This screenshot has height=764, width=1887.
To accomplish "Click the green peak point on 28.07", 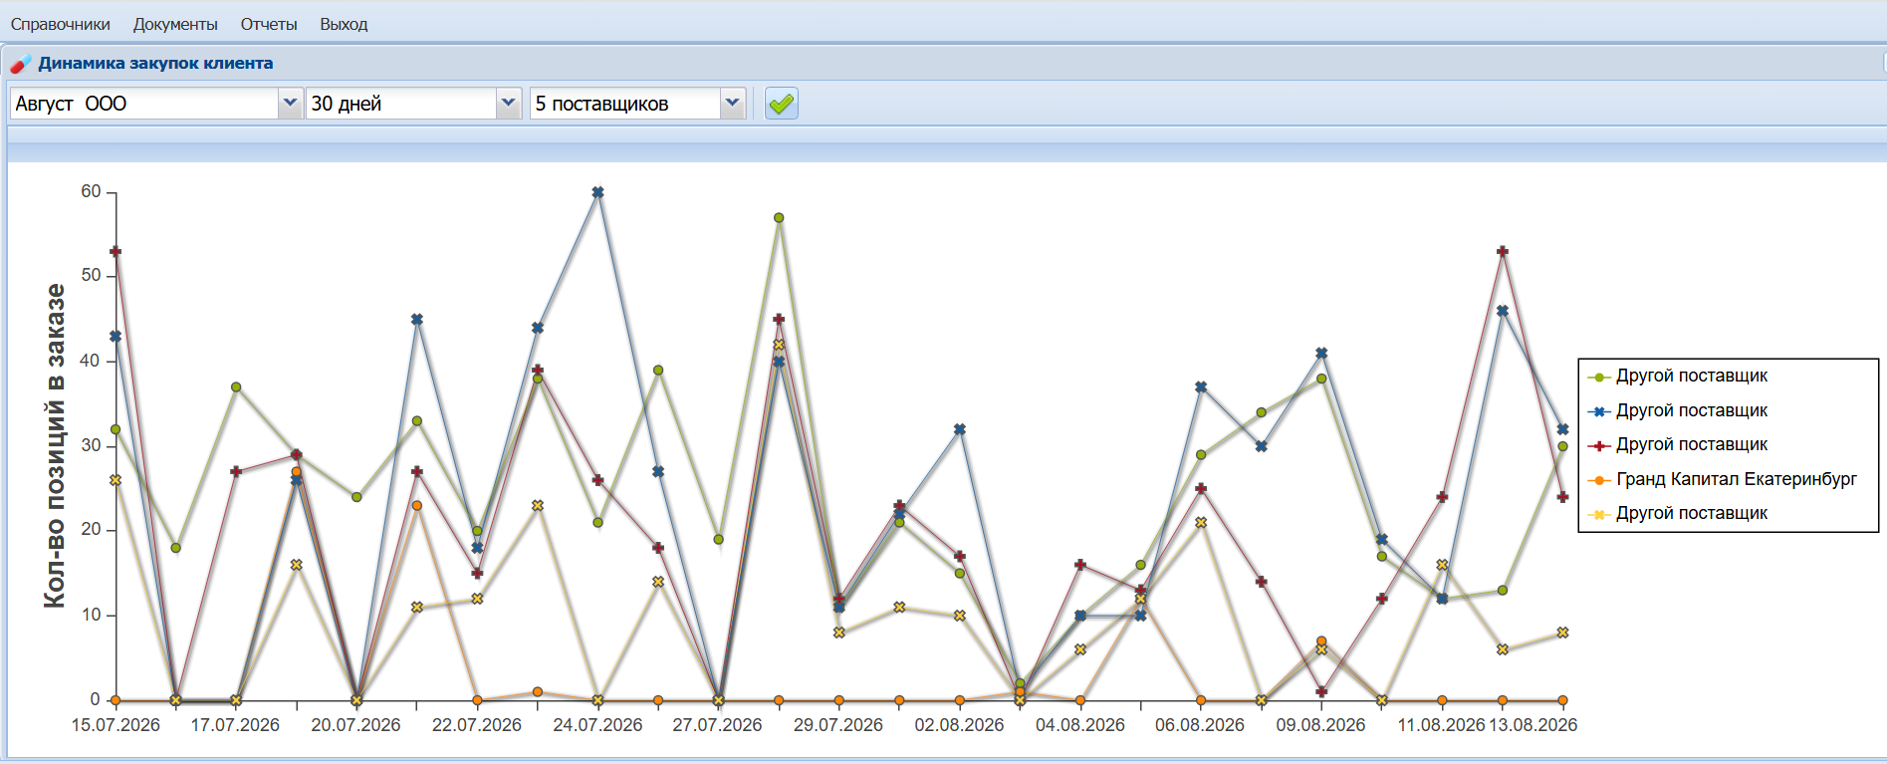I will pyautogui.click(x=779, y=217).
